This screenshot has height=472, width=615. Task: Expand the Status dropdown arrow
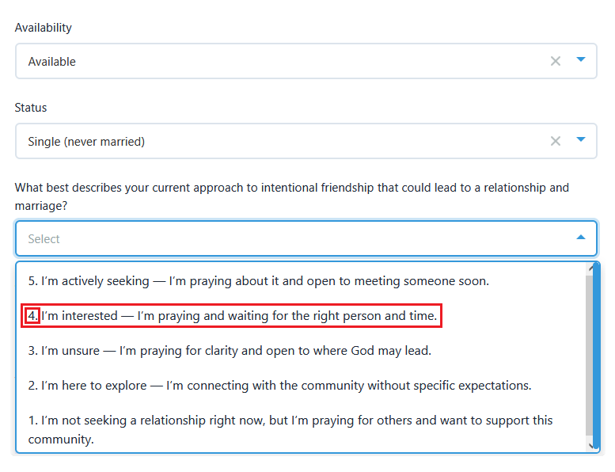[581, 139]
